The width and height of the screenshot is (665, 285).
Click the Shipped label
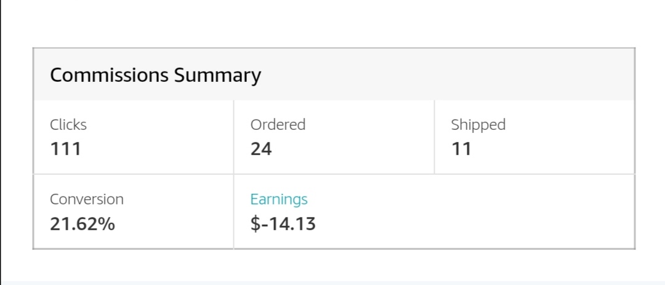(478, 125)
